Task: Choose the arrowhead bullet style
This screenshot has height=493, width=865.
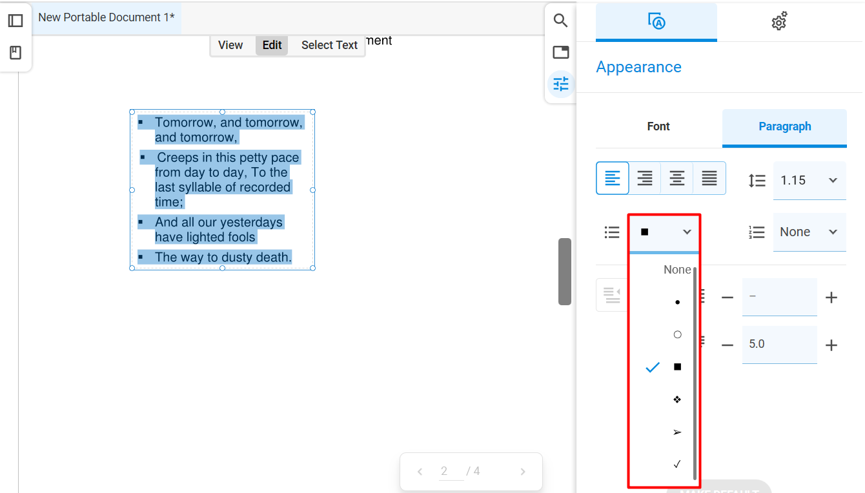Action: pos(677,432)
